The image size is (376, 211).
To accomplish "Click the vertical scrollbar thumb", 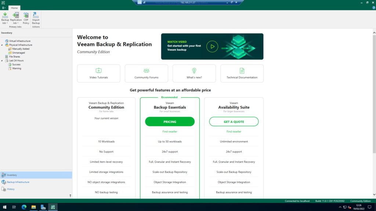I will 374,94.
